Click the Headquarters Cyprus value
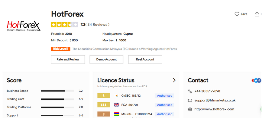The height and width of the screenshot is (118, 262). [128, 34]
